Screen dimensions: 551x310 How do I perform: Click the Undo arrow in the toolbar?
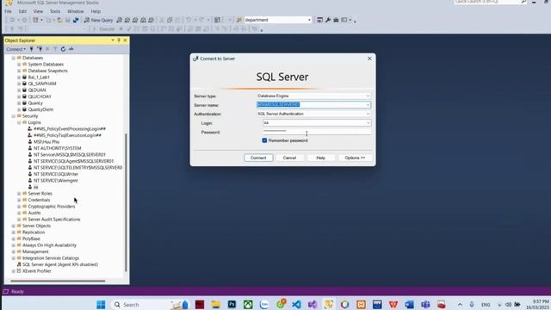(189, 20)
